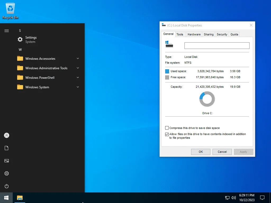Expand Windows Administrative Tools chevron
271x203 pixels.
point(78,68)
